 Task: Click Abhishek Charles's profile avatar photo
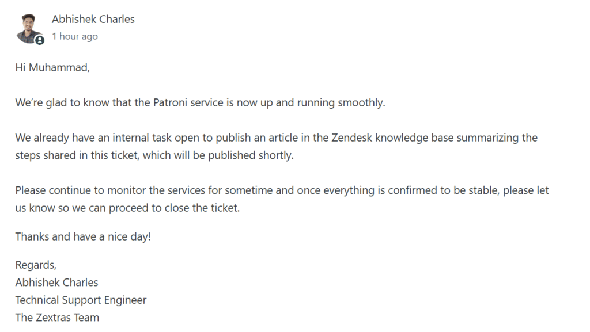click(x=29, y=28)
